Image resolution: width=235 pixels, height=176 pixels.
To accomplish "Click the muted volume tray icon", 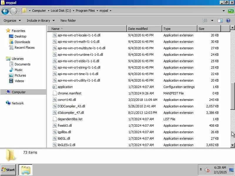I will point(207,170).
